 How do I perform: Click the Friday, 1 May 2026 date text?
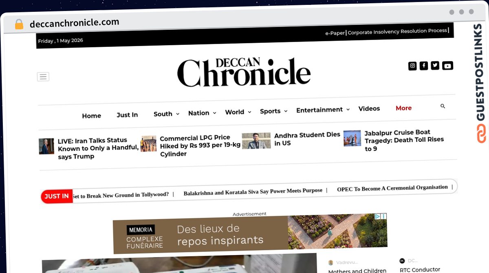click(x=60, y=41)
